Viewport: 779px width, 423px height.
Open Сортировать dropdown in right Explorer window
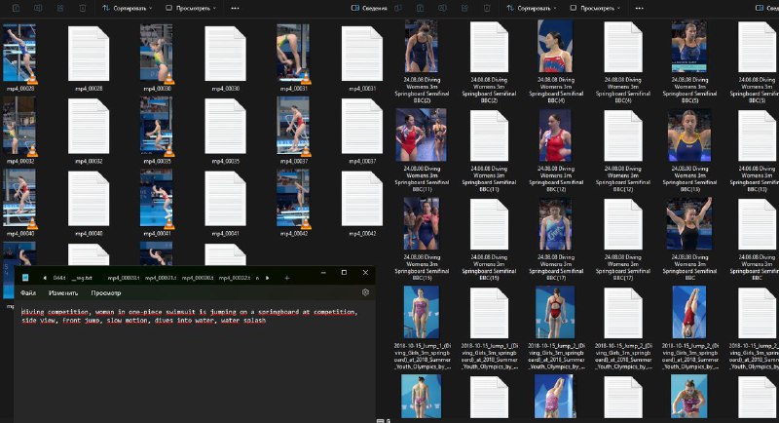coord(531,8)
